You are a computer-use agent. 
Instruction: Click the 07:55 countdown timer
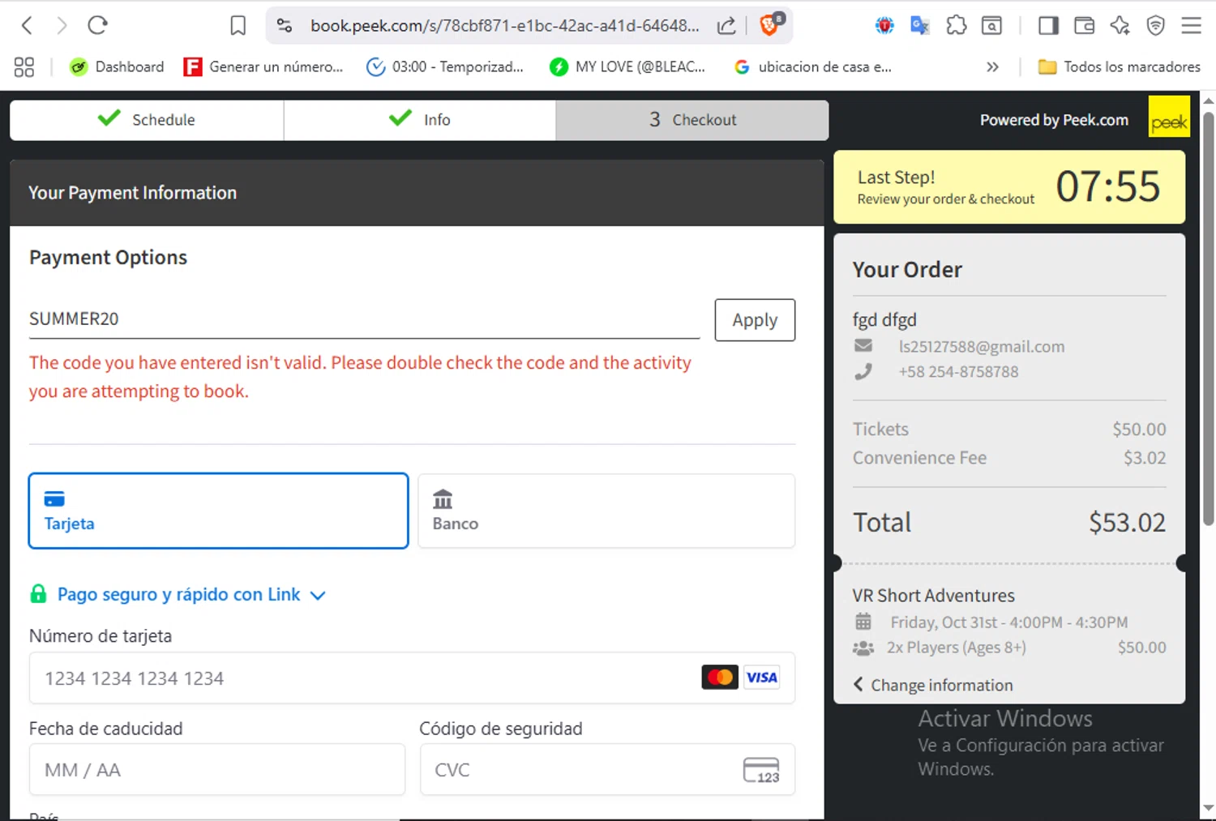pyautogui.click(x=1107, y=186)
